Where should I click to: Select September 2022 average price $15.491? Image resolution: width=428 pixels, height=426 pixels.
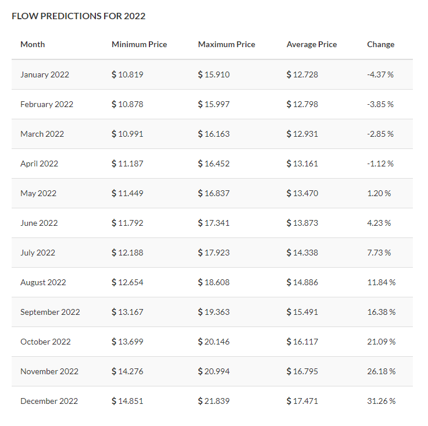302,312
